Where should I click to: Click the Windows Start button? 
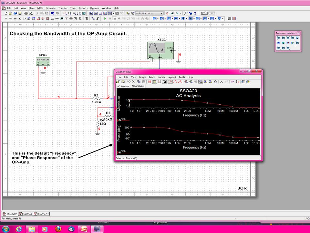coord(5,229)
